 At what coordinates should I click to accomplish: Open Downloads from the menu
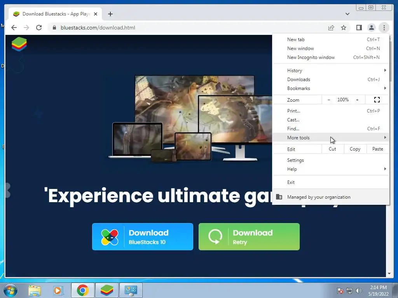pyautogui.click(x=330, y=79)
